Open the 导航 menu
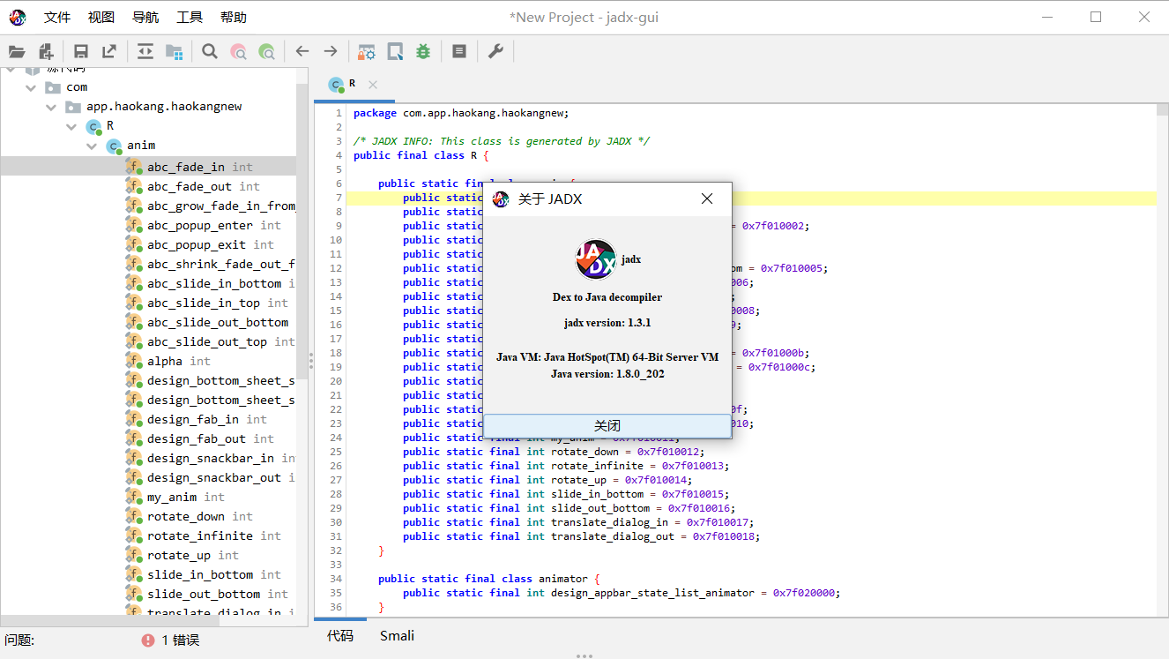Viewport: 1169px width, 659px height. coord(145,17)
